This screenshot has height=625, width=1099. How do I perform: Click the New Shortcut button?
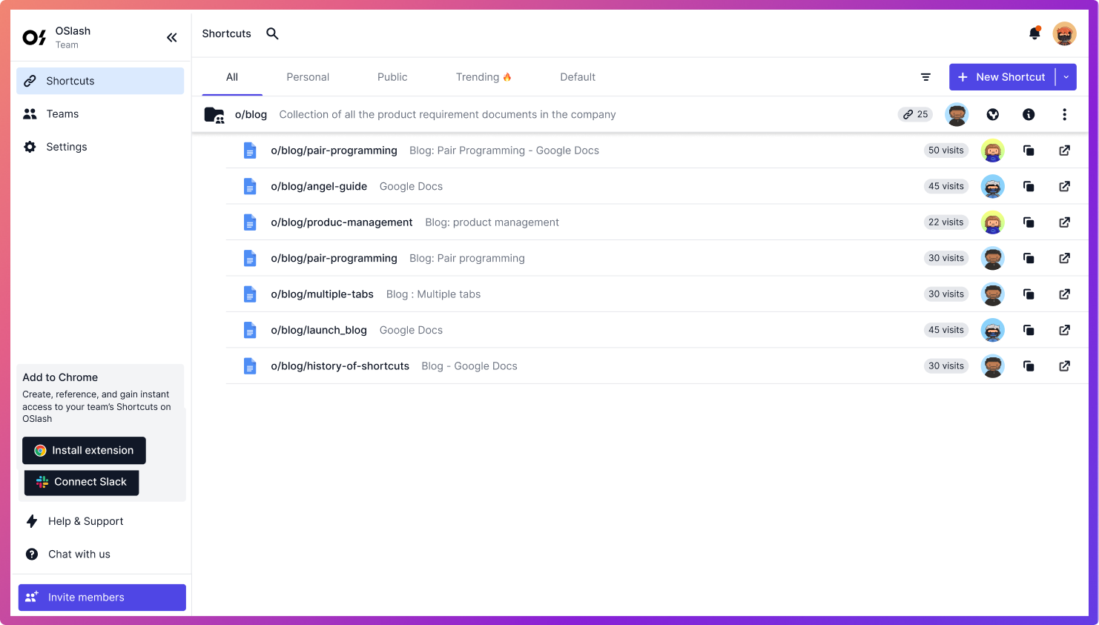click(1002, 77)
